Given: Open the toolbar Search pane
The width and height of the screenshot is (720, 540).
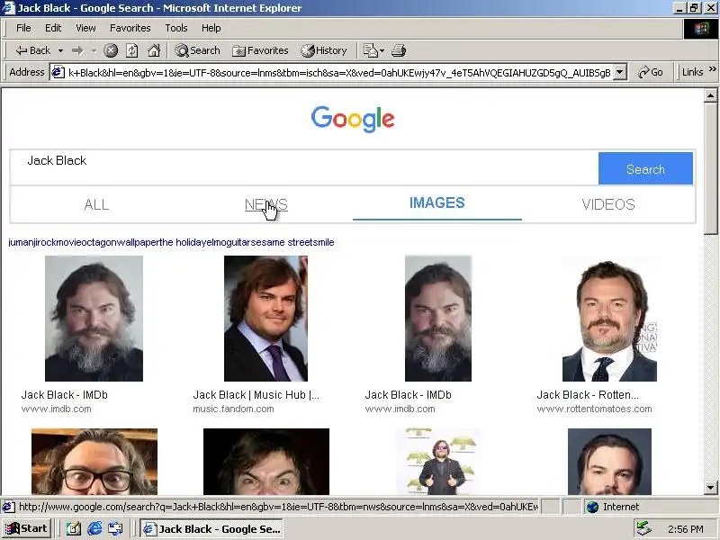Looking at the screenshot, I should click(x=197, y=50).
